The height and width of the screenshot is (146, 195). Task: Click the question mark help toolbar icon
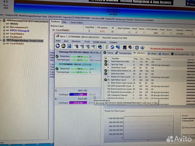click(137, 48)
